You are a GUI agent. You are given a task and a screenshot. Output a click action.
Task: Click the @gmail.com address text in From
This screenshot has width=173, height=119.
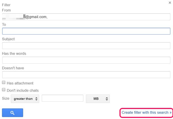pyautogui.click(x=36, y=17)
